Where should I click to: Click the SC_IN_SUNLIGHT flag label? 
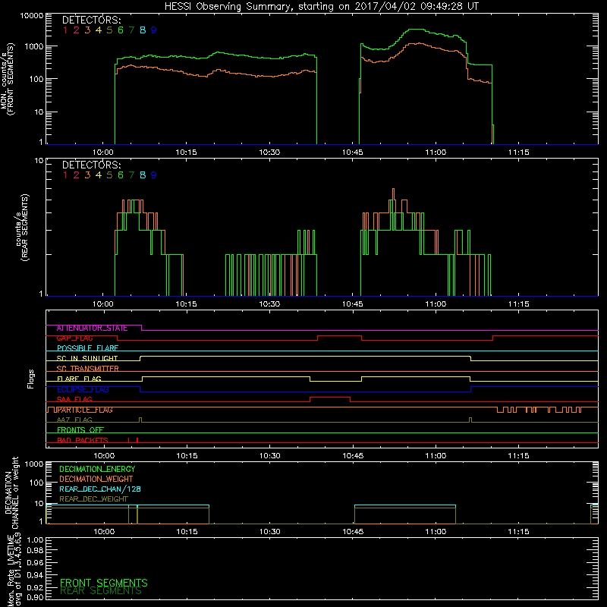pyautogui.click(x=87, y=358)
